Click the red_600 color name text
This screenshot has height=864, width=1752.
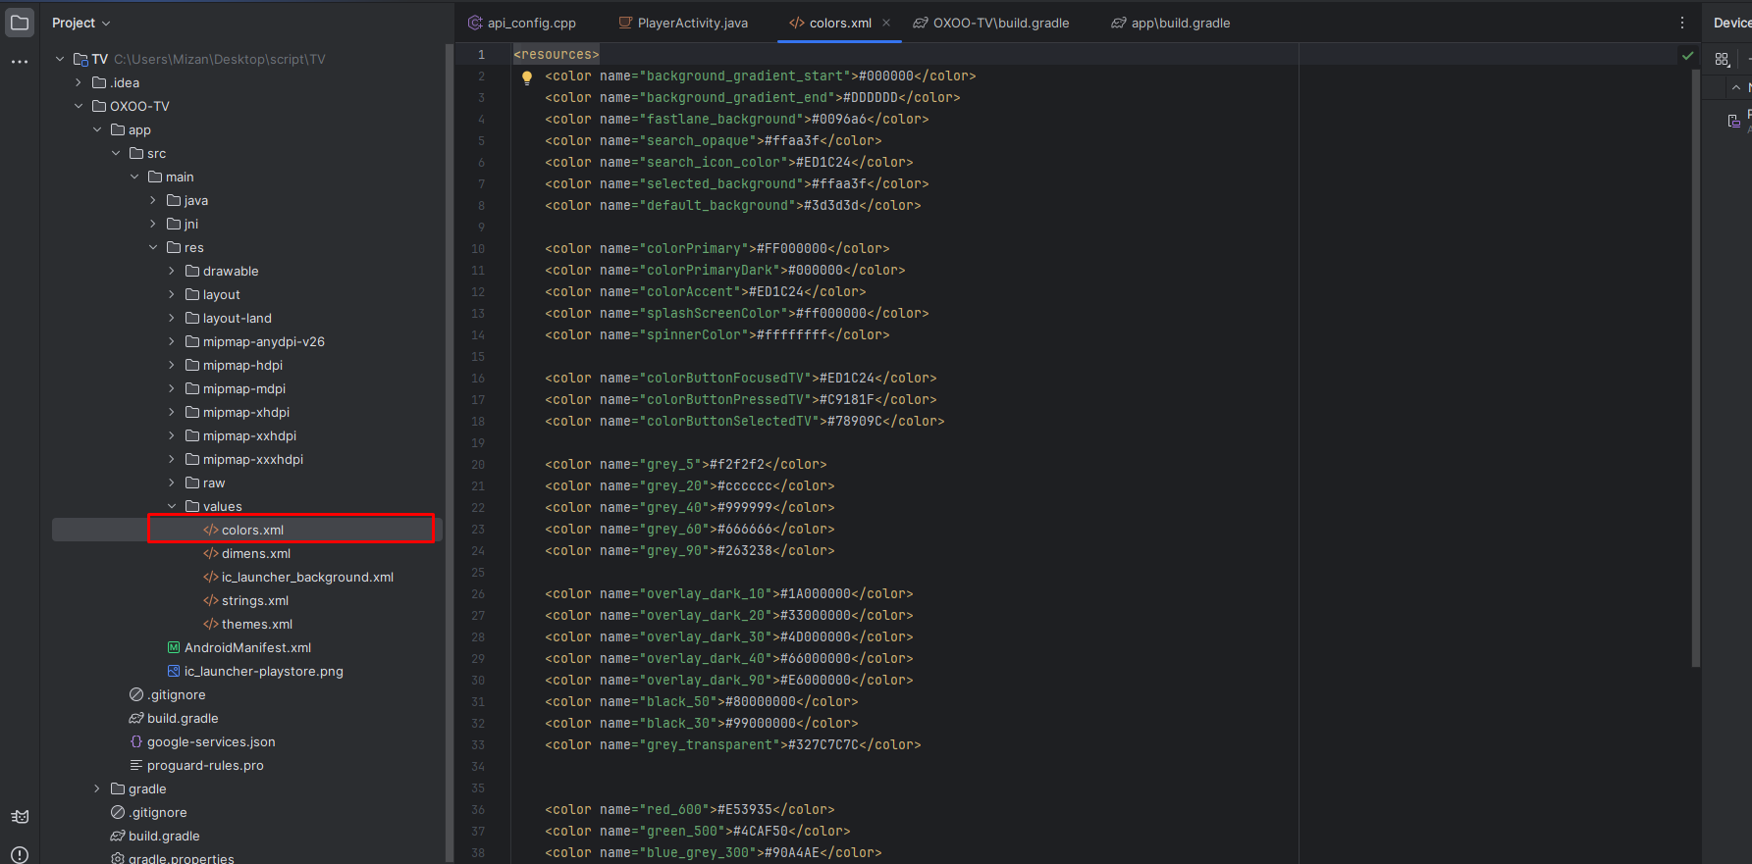(674, 809)
